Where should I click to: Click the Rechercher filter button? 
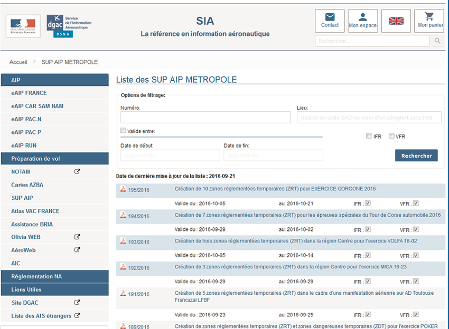[416, 156]
